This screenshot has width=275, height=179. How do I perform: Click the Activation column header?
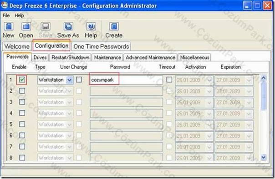[x=196, y=67]
